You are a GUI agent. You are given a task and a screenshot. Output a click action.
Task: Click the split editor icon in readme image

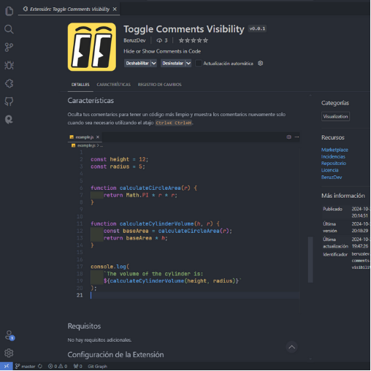tap(288, 137)
